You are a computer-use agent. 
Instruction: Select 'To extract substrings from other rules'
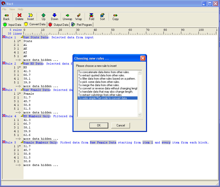pyautogui.click(x=107, y=95)
